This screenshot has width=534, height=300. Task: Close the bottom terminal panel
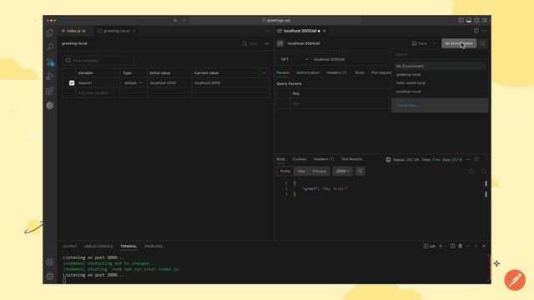(484, 246)
